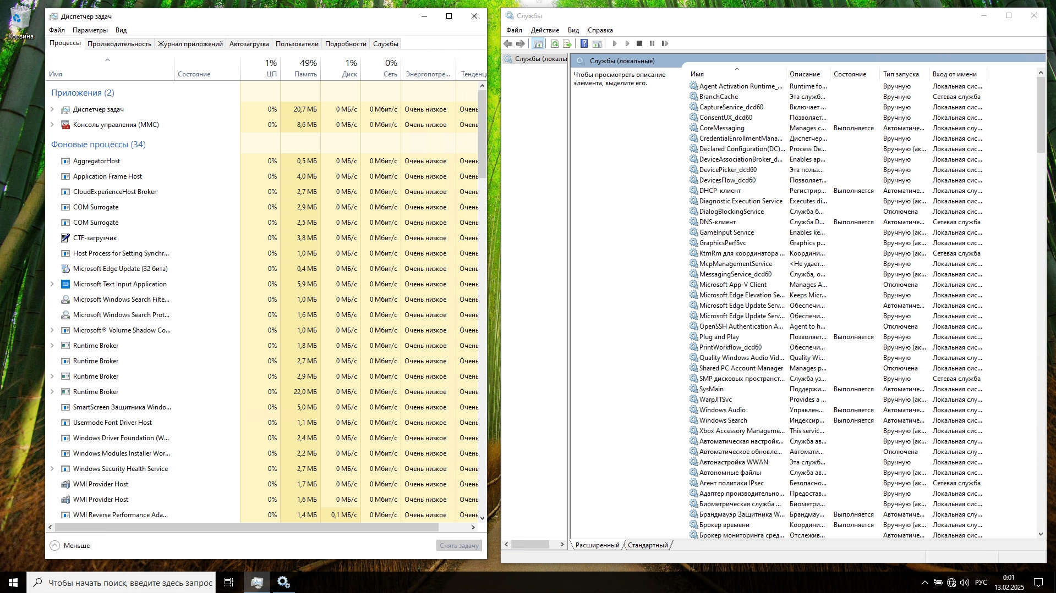Screen dimensions: 1056x593
Task: Go back using Services toolbar arrow
Action: [508, 43]
